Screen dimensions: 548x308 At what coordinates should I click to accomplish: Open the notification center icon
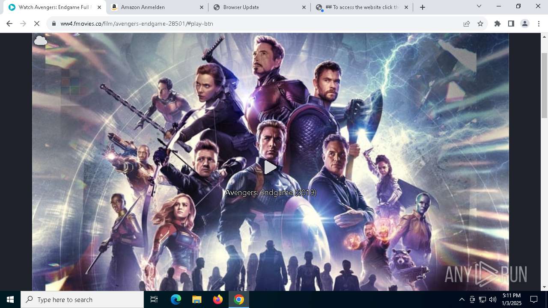pos(534,299)
